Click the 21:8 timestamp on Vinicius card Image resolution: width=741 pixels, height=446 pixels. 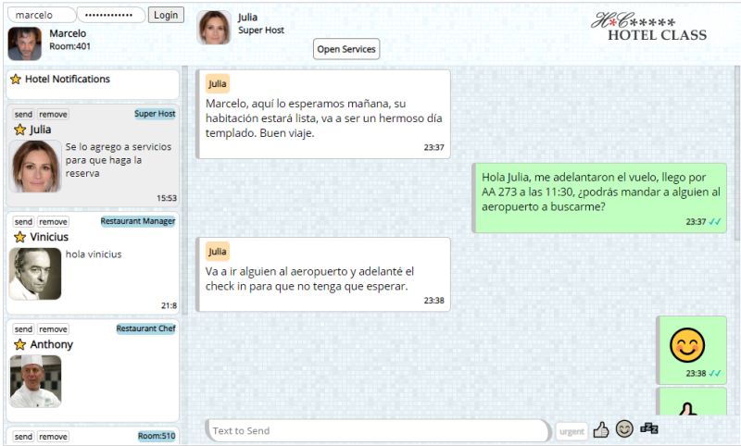point(169,306)
